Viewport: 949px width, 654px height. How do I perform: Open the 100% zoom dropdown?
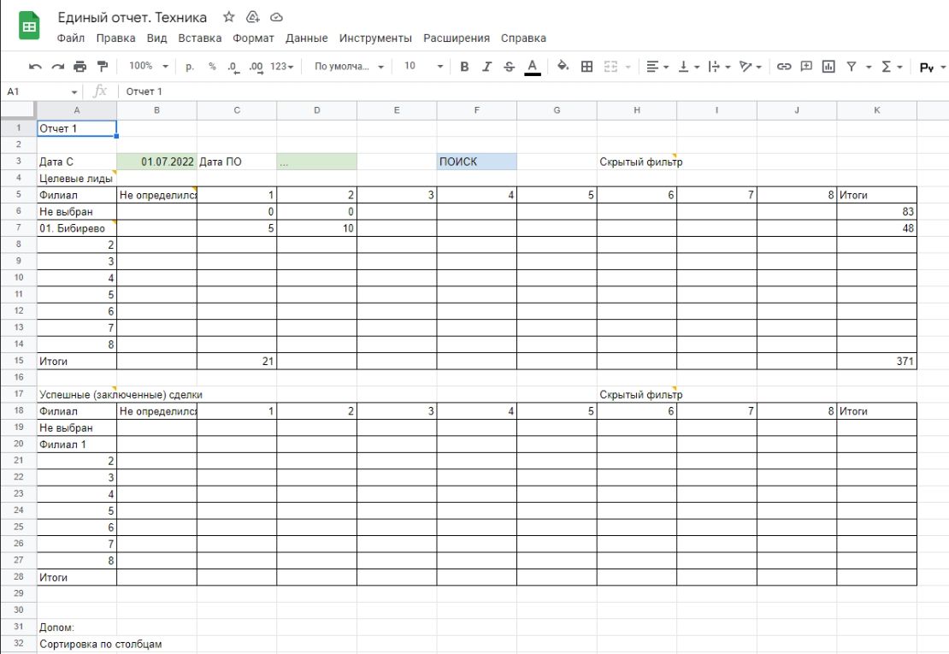click(x=149, y=67)
